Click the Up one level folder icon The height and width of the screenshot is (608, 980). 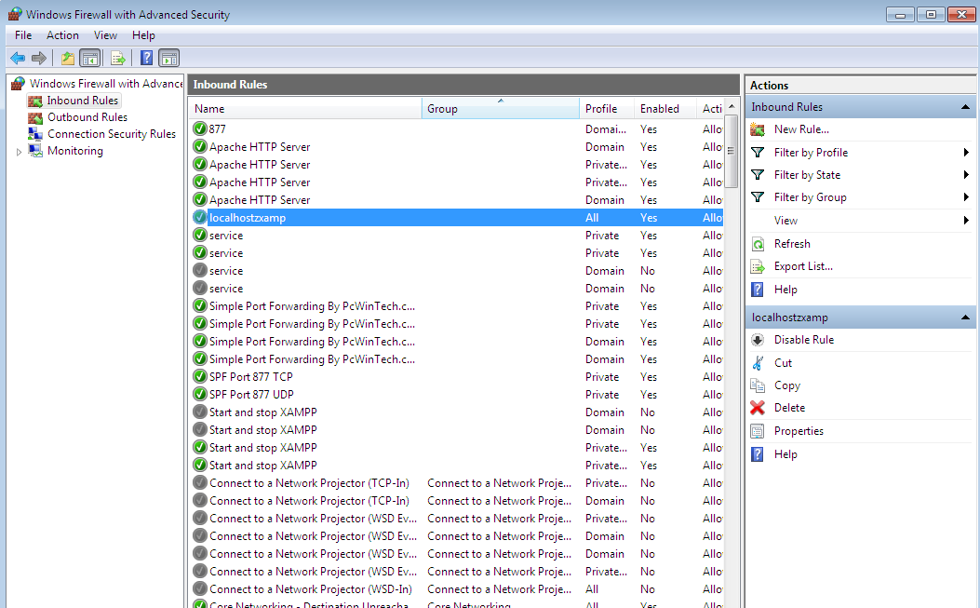(68, 58)
